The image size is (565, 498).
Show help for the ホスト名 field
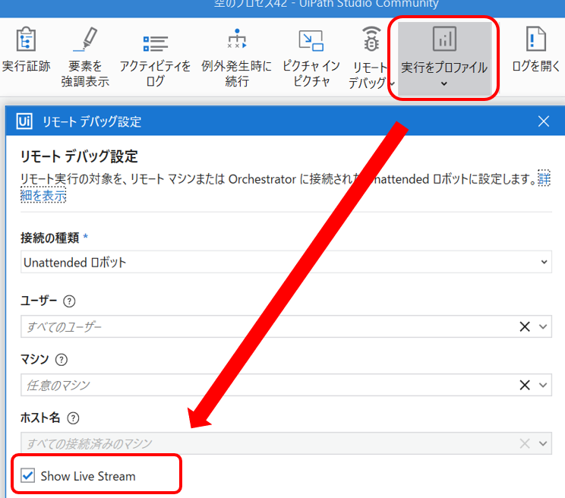(x=73, y=418)
